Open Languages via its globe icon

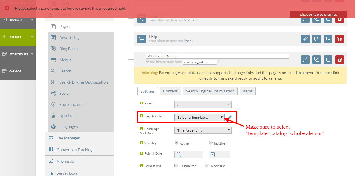click(53, 127)
